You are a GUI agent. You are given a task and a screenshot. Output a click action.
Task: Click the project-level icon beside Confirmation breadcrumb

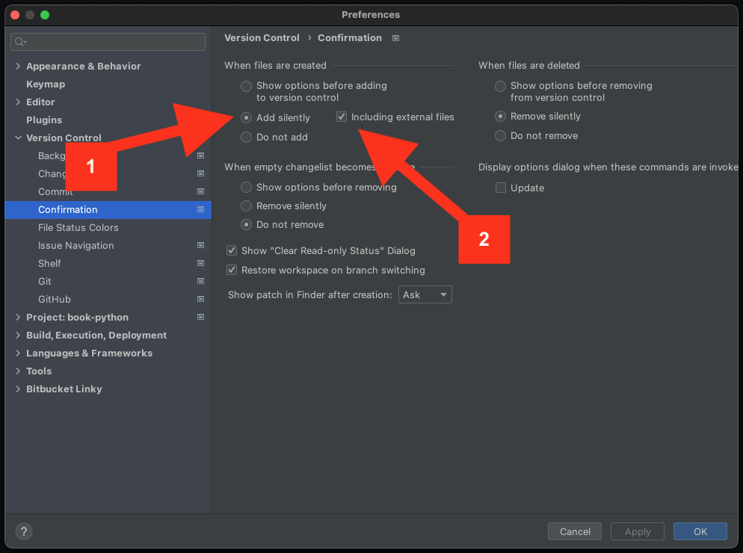[396, 38]
